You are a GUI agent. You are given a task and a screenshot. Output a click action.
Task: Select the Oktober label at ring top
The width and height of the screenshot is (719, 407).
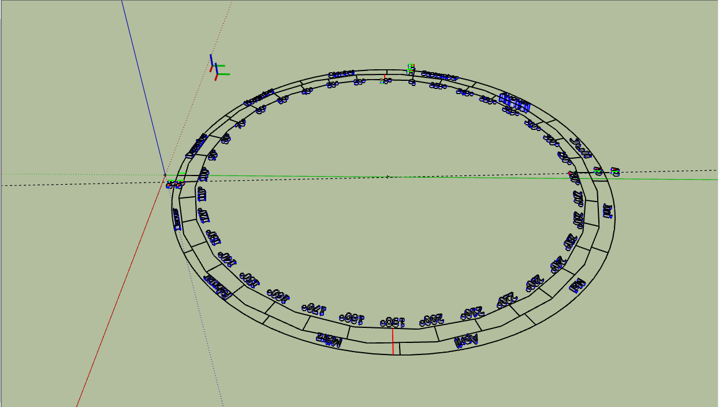(x=341, y=74)
